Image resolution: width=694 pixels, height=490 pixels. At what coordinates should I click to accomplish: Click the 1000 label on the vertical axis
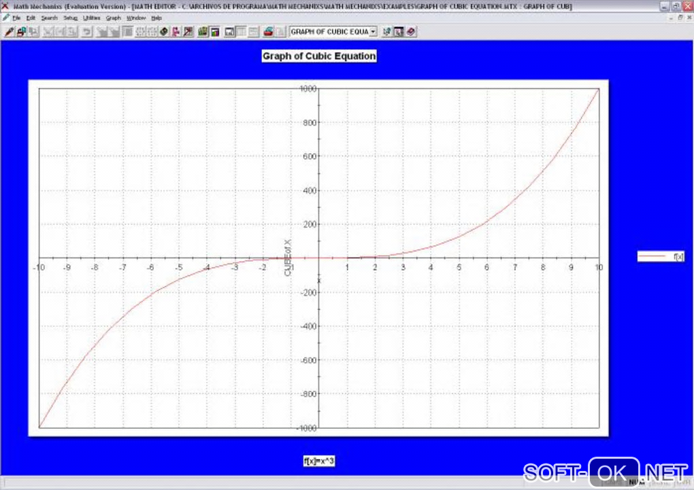[308, 89]
